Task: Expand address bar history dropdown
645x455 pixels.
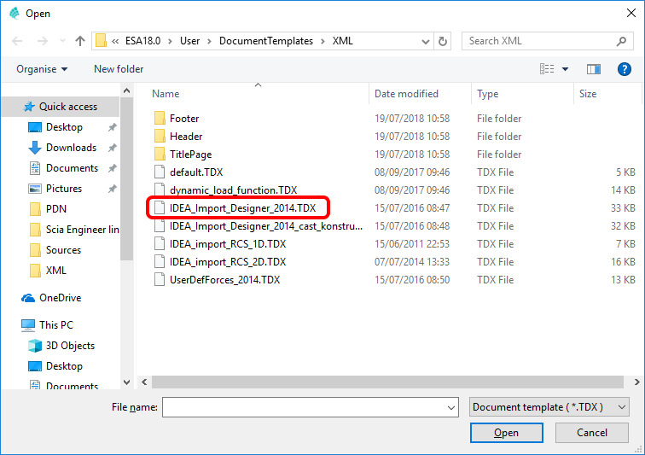Action: point(426,41)
